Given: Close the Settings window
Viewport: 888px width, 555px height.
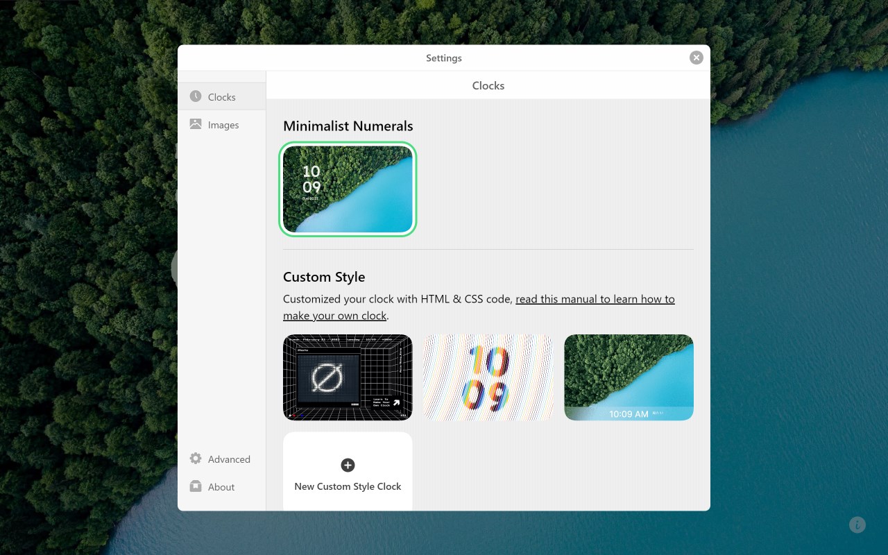Looking at the screenshot, I should [x=697, y=58].
